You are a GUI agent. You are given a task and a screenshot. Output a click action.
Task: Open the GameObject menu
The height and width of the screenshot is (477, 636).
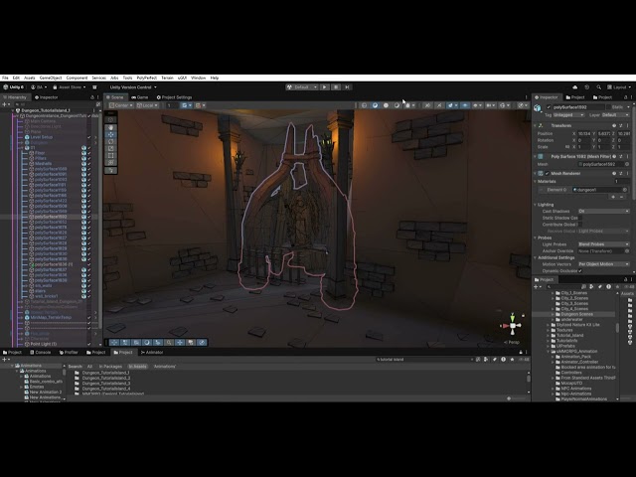click(x=51, y=78)
